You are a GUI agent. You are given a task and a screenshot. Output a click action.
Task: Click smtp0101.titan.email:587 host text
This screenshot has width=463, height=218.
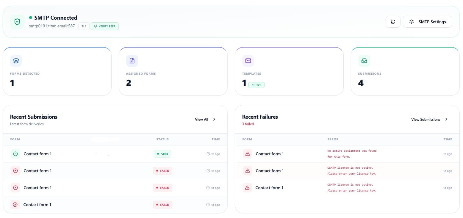click(52, 26)
